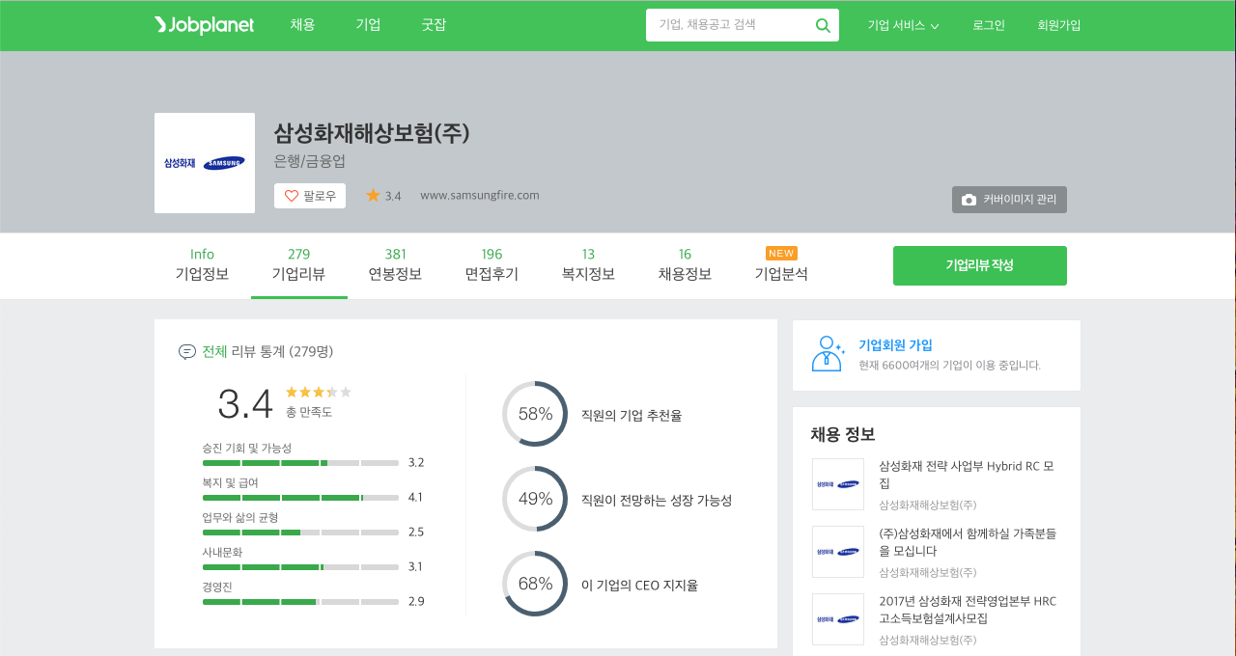
Task: Open (주)삼성화재에서 함께하실 가족분들을 모십니다 posting
Action: pos(968,542)
